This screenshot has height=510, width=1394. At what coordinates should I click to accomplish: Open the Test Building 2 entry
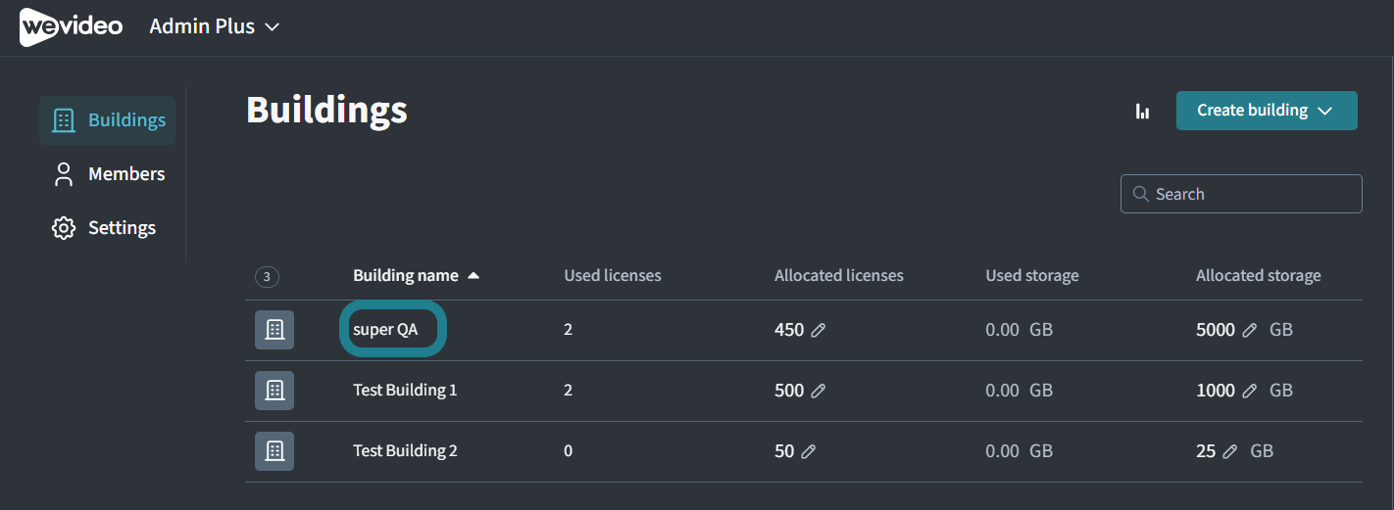[x=405, y=451]
